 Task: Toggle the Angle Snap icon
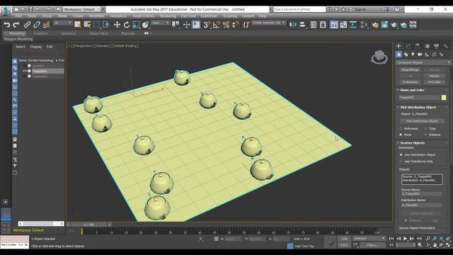216,25
